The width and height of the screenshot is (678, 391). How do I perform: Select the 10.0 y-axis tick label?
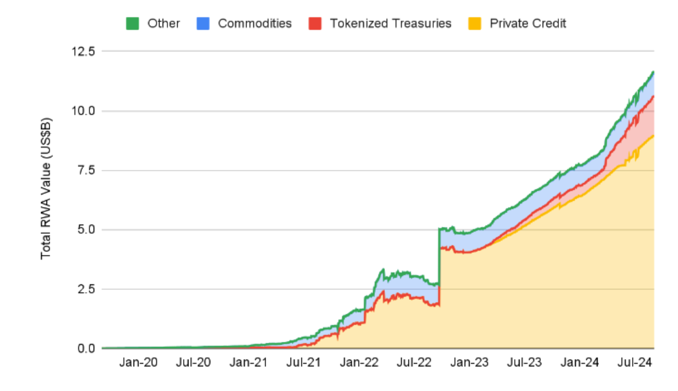pyautogui.click(x=84, y=111)
